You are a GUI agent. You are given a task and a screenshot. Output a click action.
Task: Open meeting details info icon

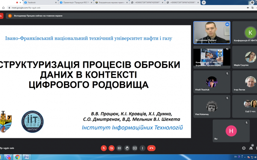(244, 148)
